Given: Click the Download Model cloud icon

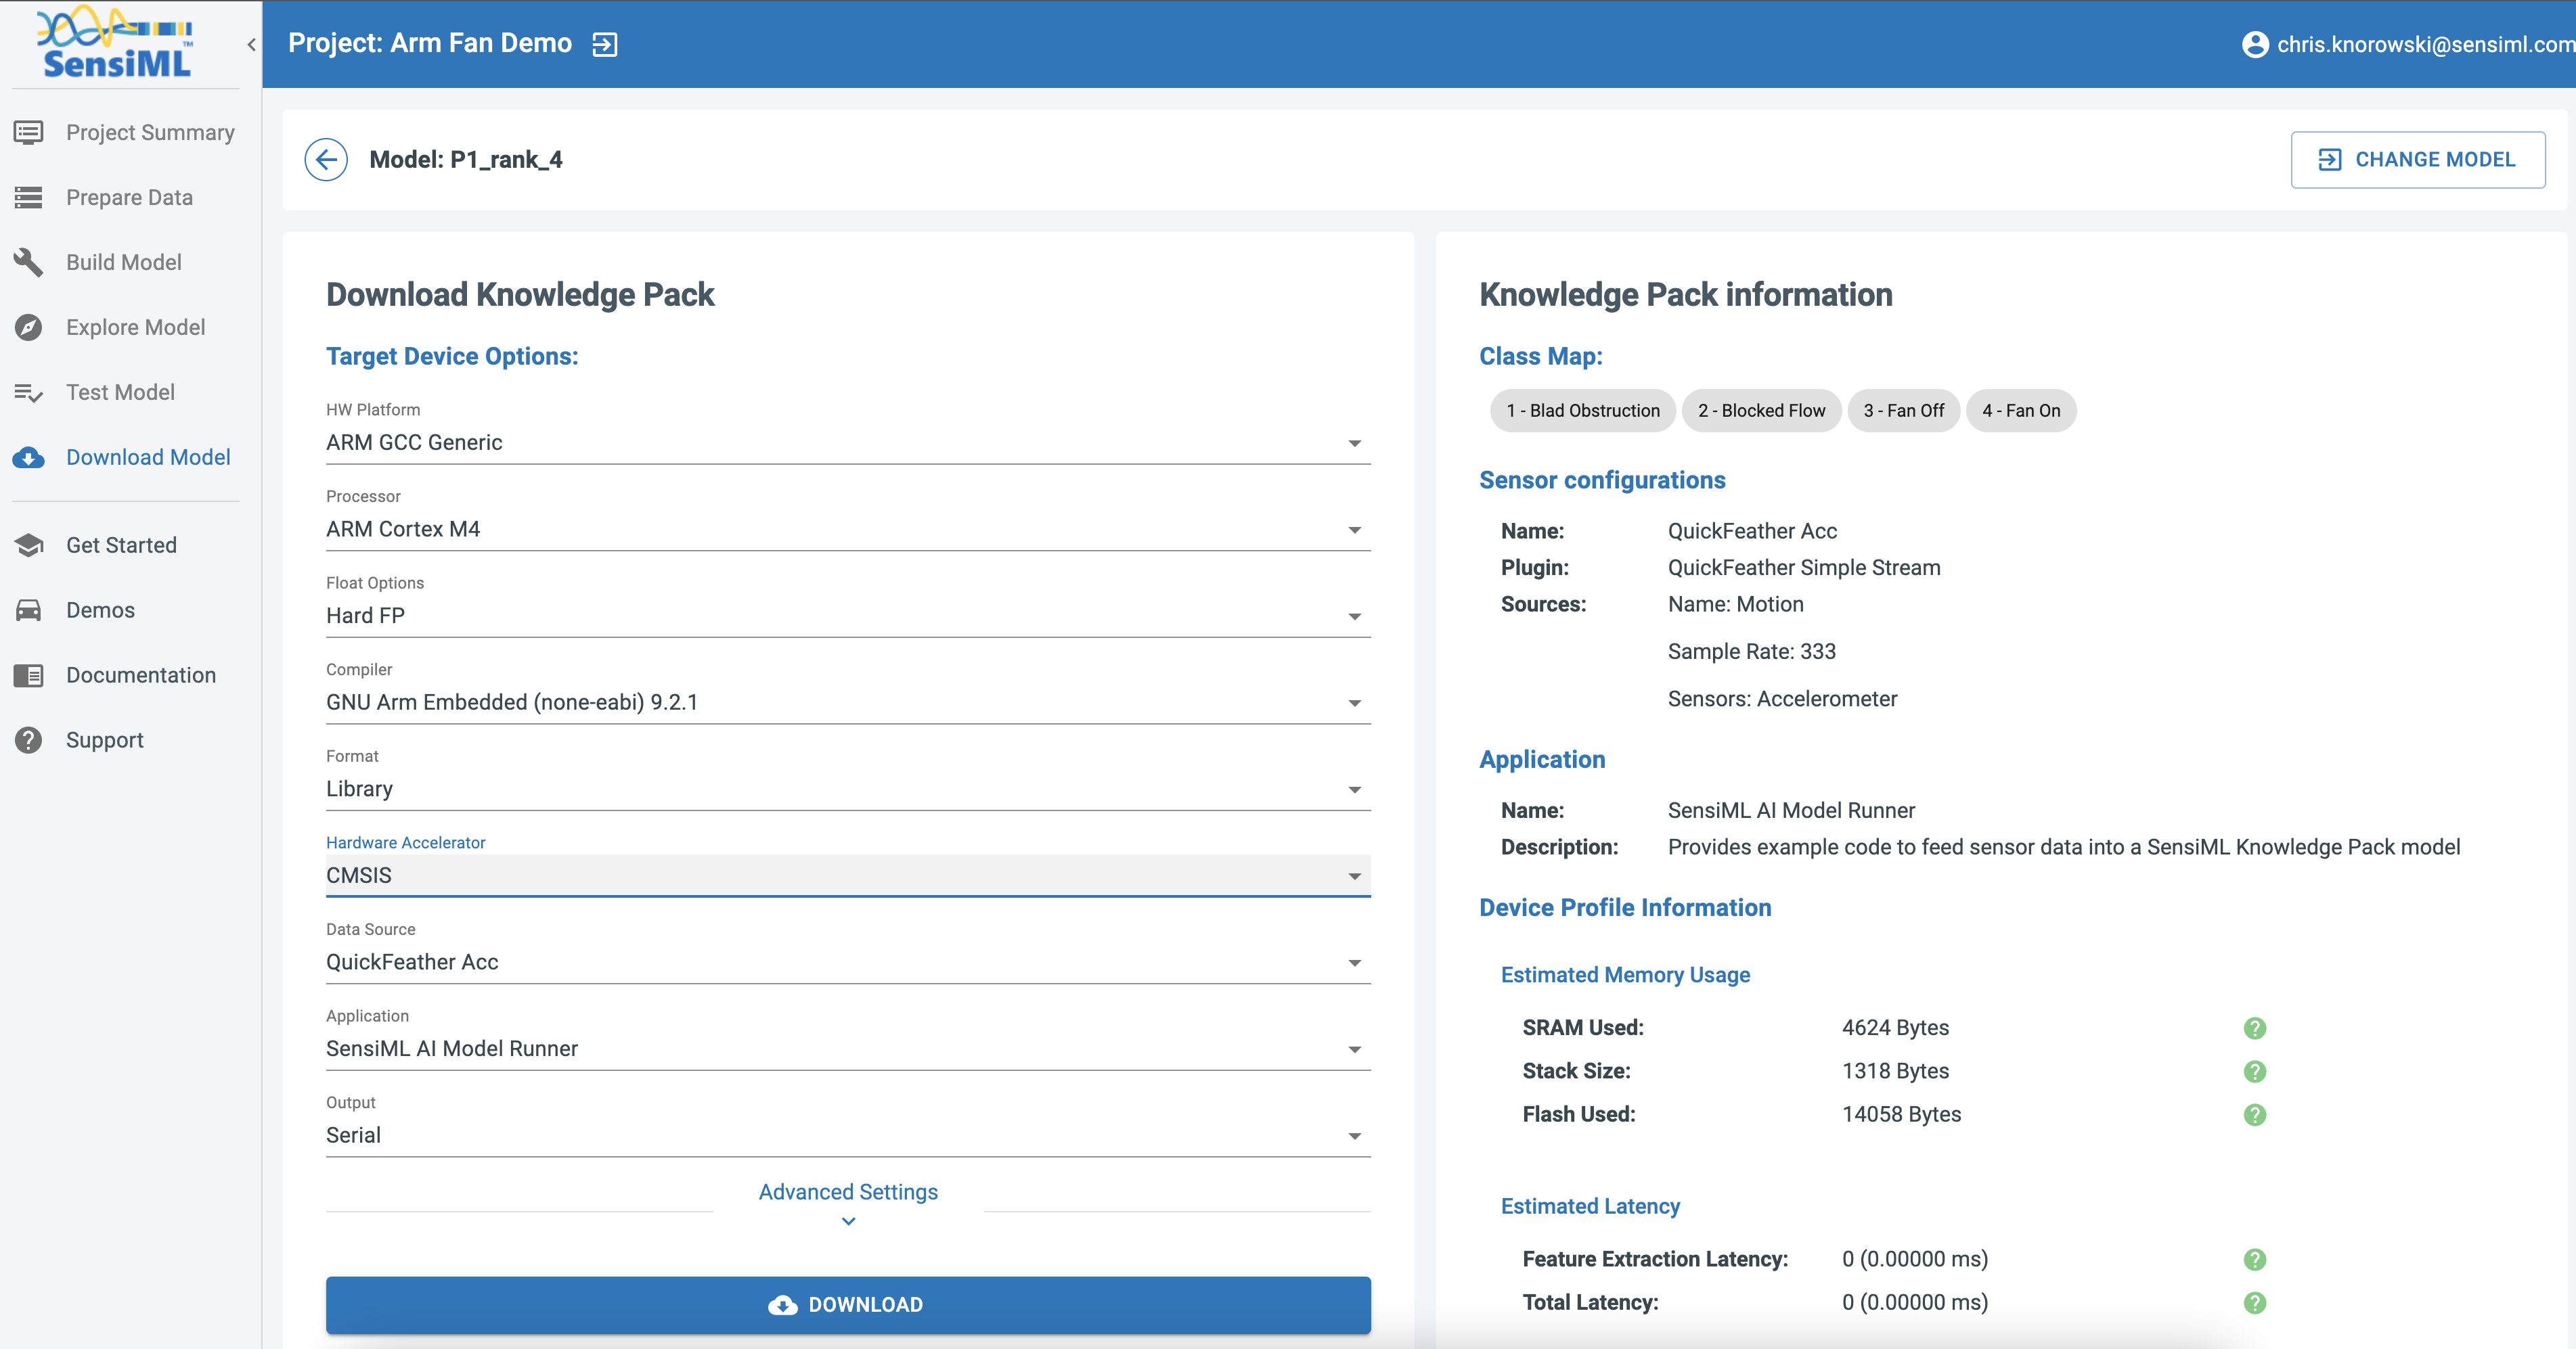Looking at the screenshot, I should click(x=28, y=457).
